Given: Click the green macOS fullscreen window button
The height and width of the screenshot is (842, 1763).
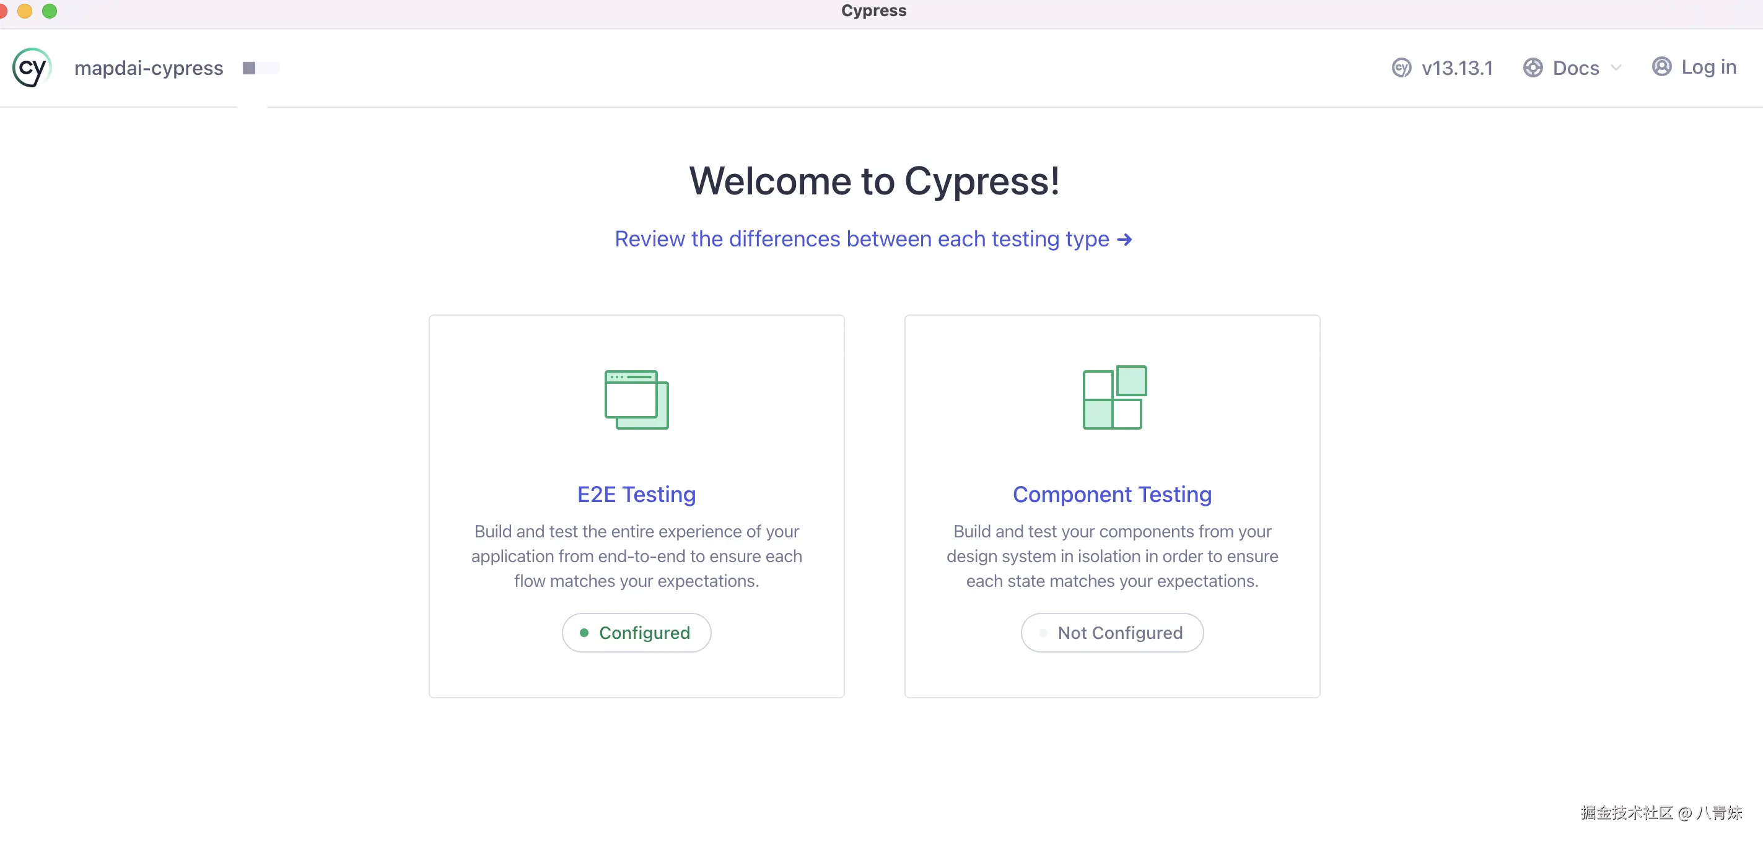Looking at the screenshot, I should pyautogui.click(x=50, y=11).
